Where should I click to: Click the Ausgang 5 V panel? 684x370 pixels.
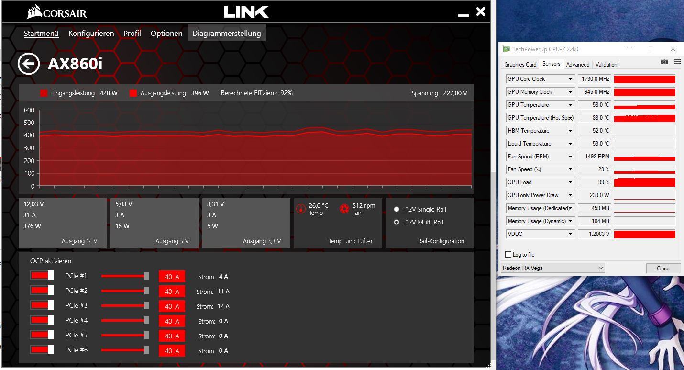(x=154, y=223)
